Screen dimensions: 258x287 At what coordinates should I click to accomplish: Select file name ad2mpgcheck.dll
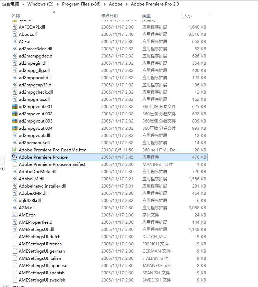(36, 92)
